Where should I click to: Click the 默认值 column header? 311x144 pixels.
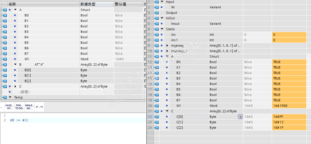coord(128,4)
